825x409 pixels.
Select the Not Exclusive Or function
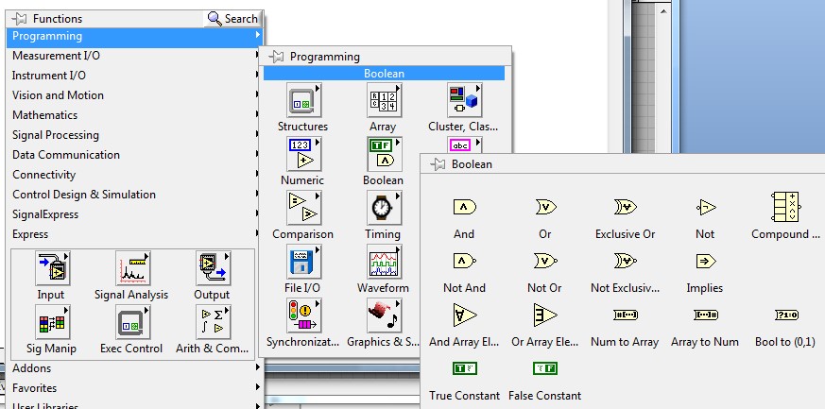(x=625, y=261)
